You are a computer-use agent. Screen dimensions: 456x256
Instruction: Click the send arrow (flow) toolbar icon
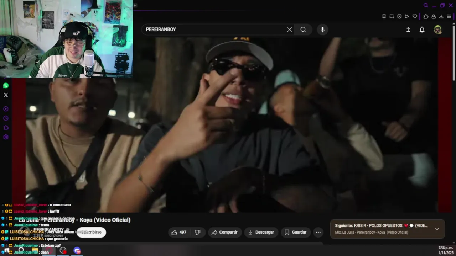click(407, 16)
